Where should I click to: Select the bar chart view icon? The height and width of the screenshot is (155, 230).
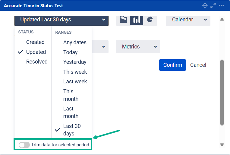tap(137, 20)
